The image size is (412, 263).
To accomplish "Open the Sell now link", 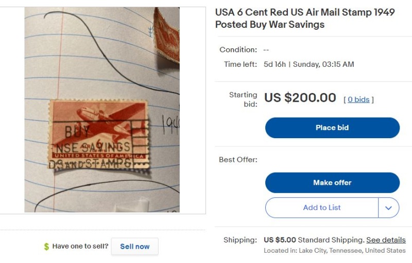I will [x=135, y=247].
